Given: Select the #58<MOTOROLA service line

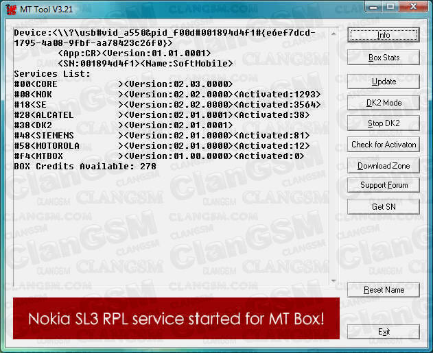Looking at the screenshot, I should [x=162, y=145].
